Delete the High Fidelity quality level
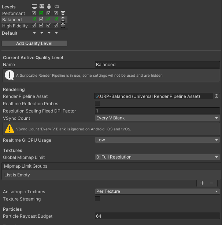222x225 pixels. click(63, 26)
